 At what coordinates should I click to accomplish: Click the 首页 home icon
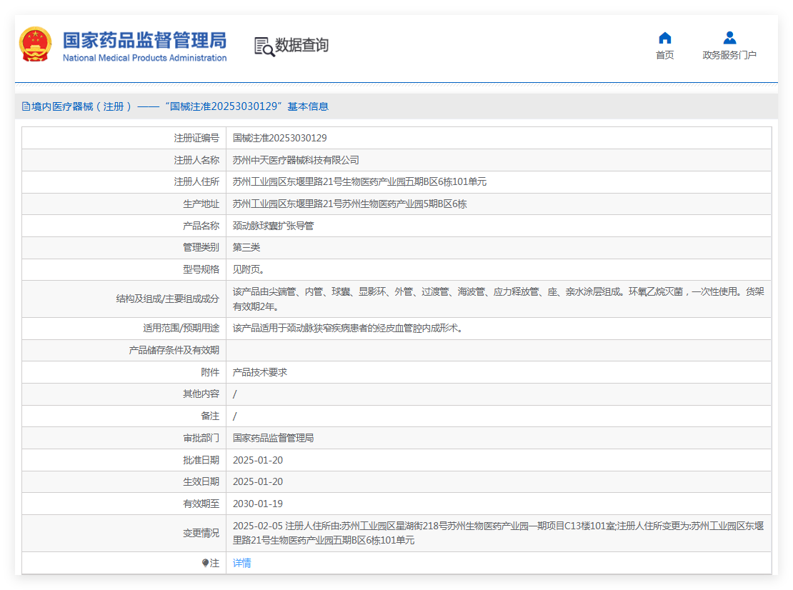[664, 38]
